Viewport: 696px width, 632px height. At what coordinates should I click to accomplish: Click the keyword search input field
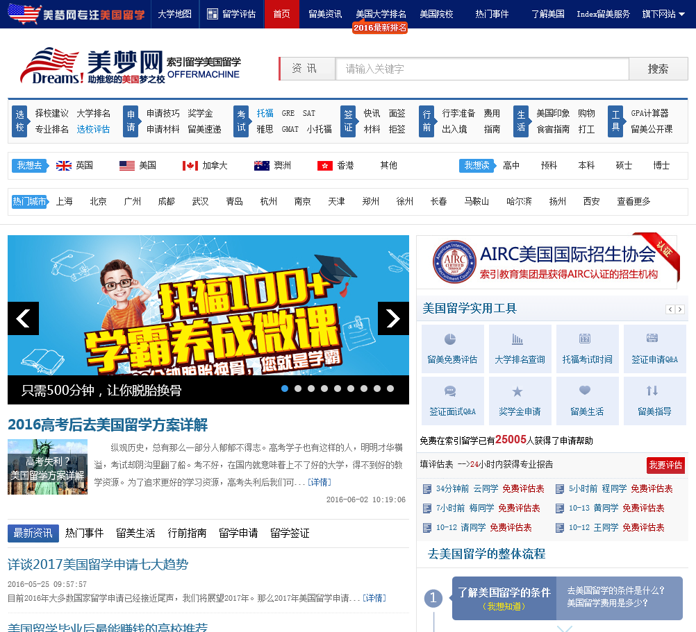click(x=482, y=69)
